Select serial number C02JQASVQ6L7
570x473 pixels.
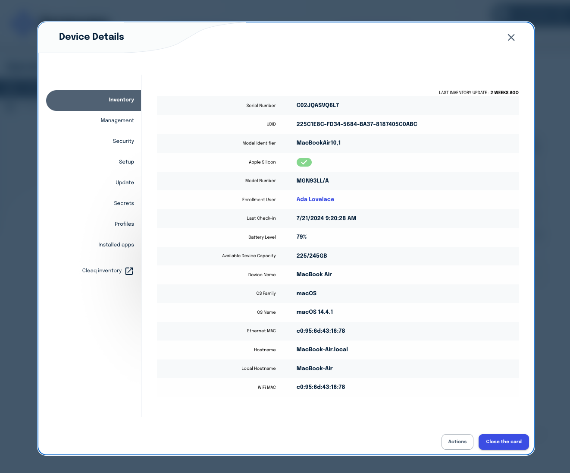tap(318, 105)
